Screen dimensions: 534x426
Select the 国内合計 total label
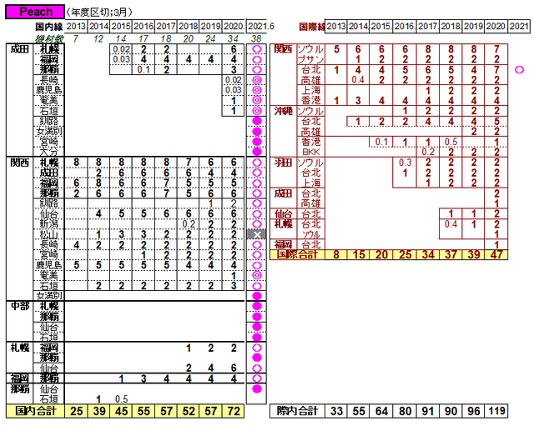tap(35, 411)
